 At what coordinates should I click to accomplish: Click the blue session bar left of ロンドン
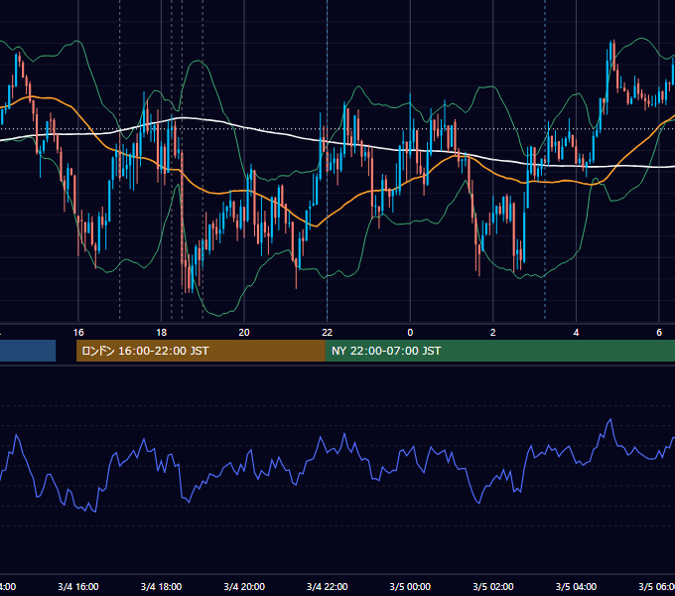coord(28,351)
